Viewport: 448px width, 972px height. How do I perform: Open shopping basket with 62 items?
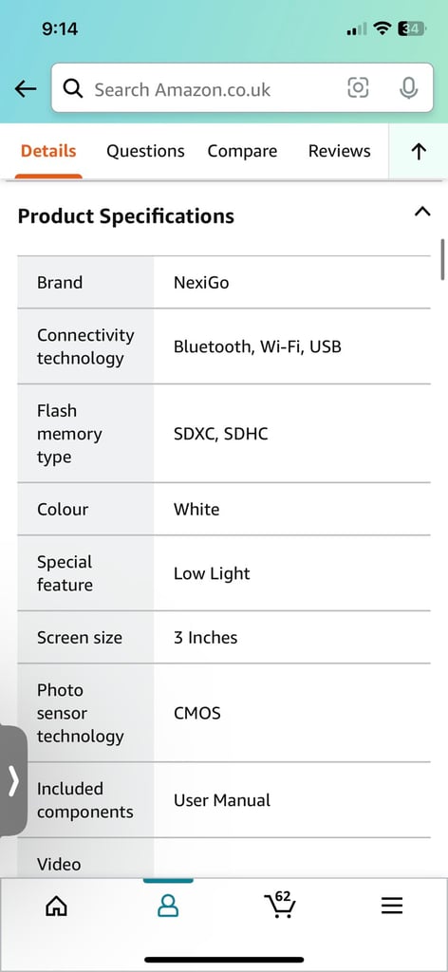click(279, 905)
